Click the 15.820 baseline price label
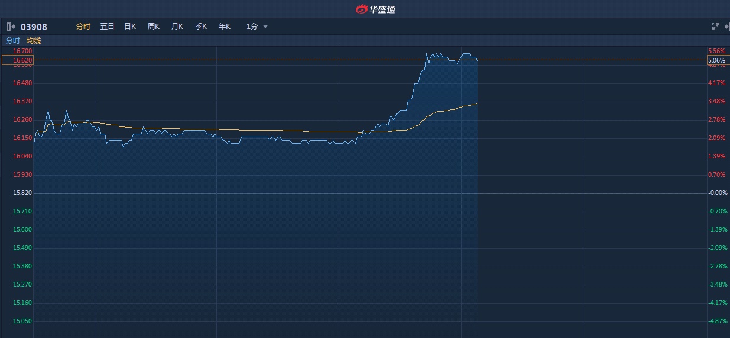Screen dimensions: 730x338 pos(22,193)
